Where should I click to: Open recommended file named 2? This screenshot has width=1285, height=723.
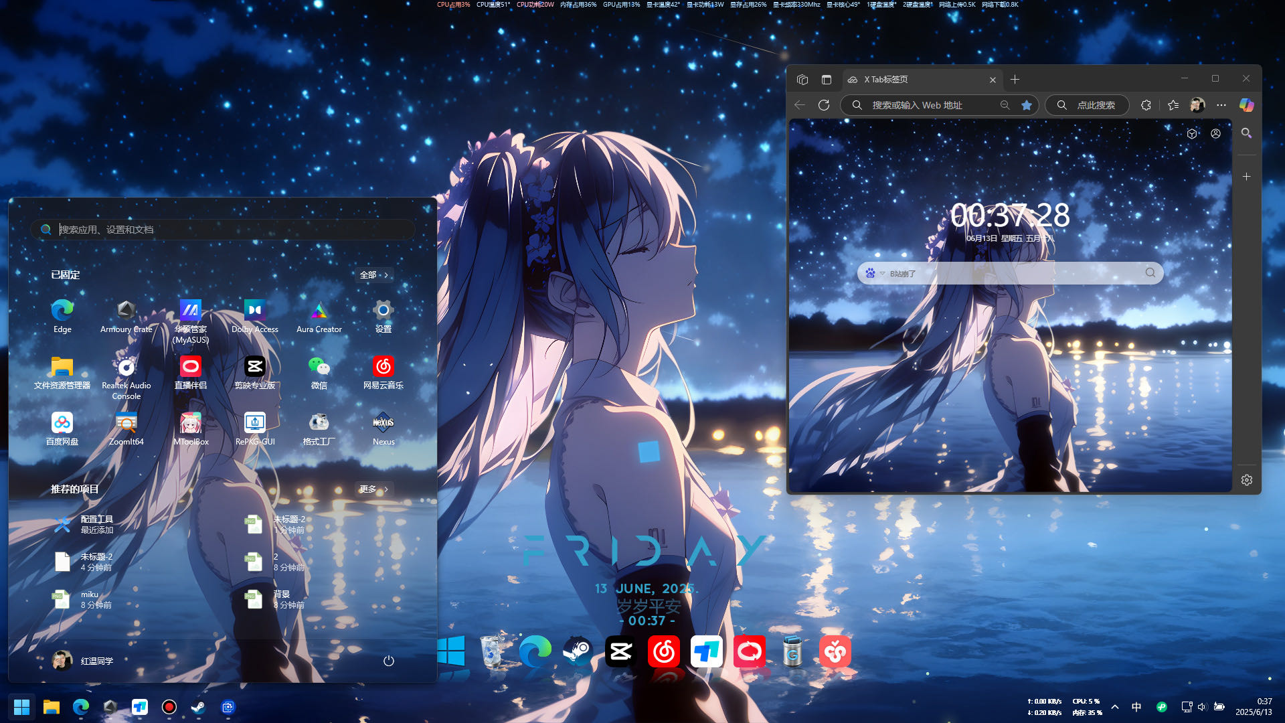[276, 562]
